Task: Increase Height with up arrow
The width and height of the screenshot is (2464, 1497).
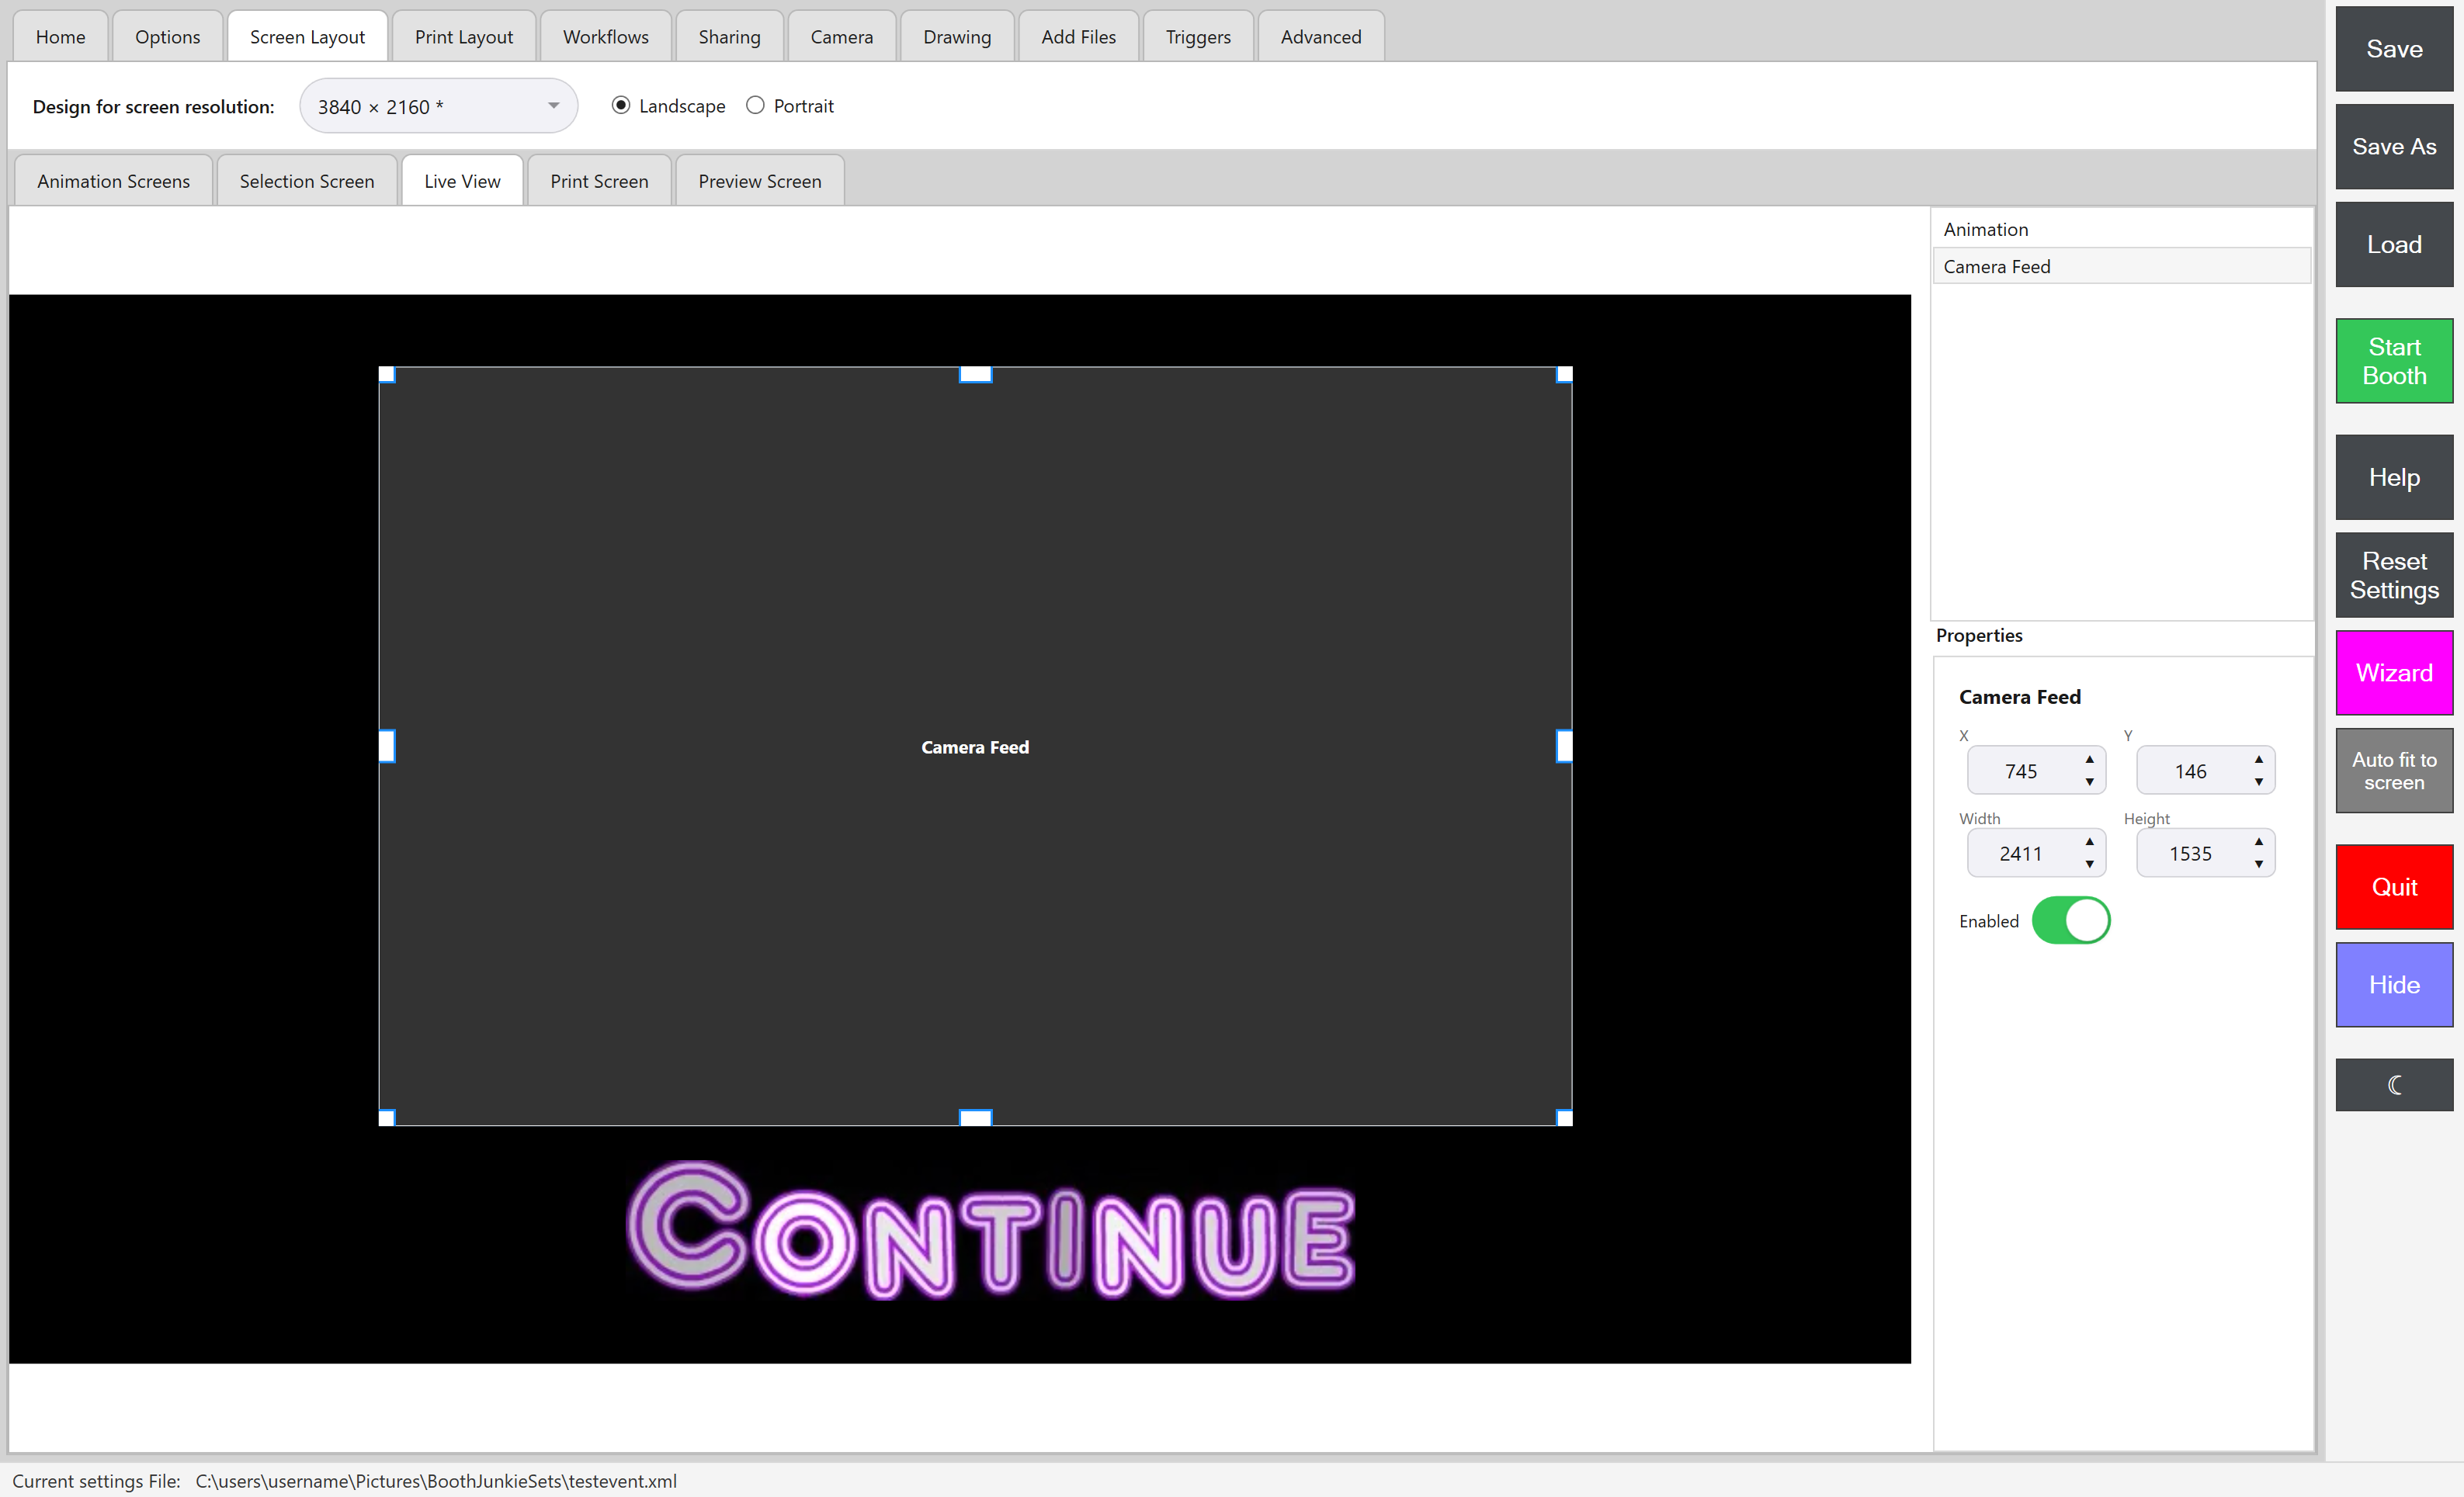Action: (x=2258, y=841)
